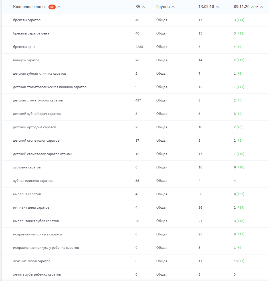Viewport: 269px width, 281px height.
Task: Click '7 (+10)' for 'детский стоматолог саратов отзывы'
Action: (239, 154)
